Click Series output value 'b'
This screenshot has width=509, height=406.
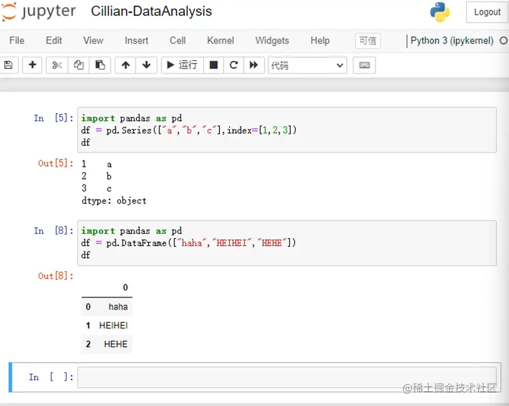tap(109, 176)
